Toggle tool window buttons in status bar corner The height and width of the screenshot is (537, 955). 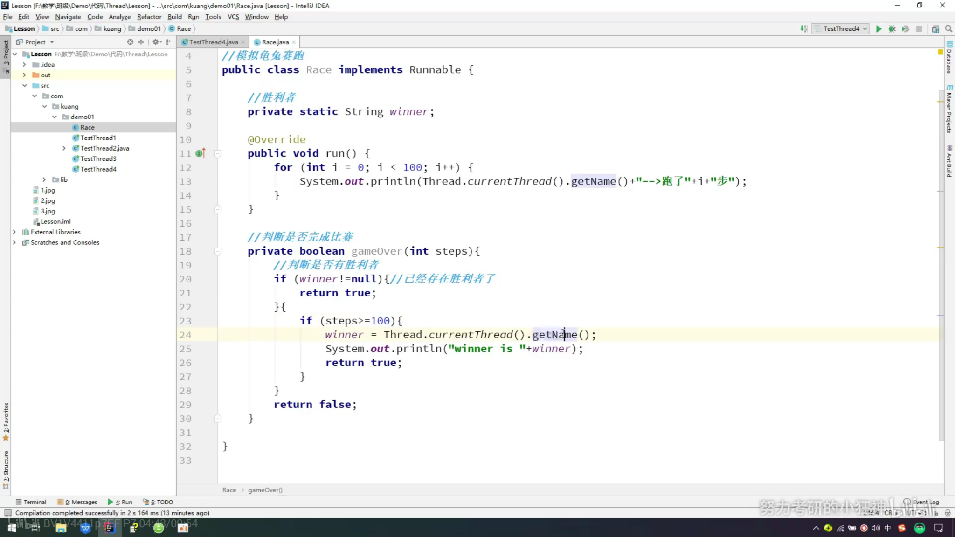click(7, 513)
